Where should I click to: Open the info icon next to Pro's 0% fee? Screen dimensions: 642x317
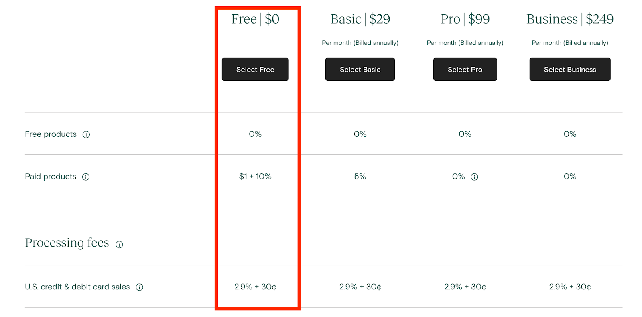coord(474,177)
